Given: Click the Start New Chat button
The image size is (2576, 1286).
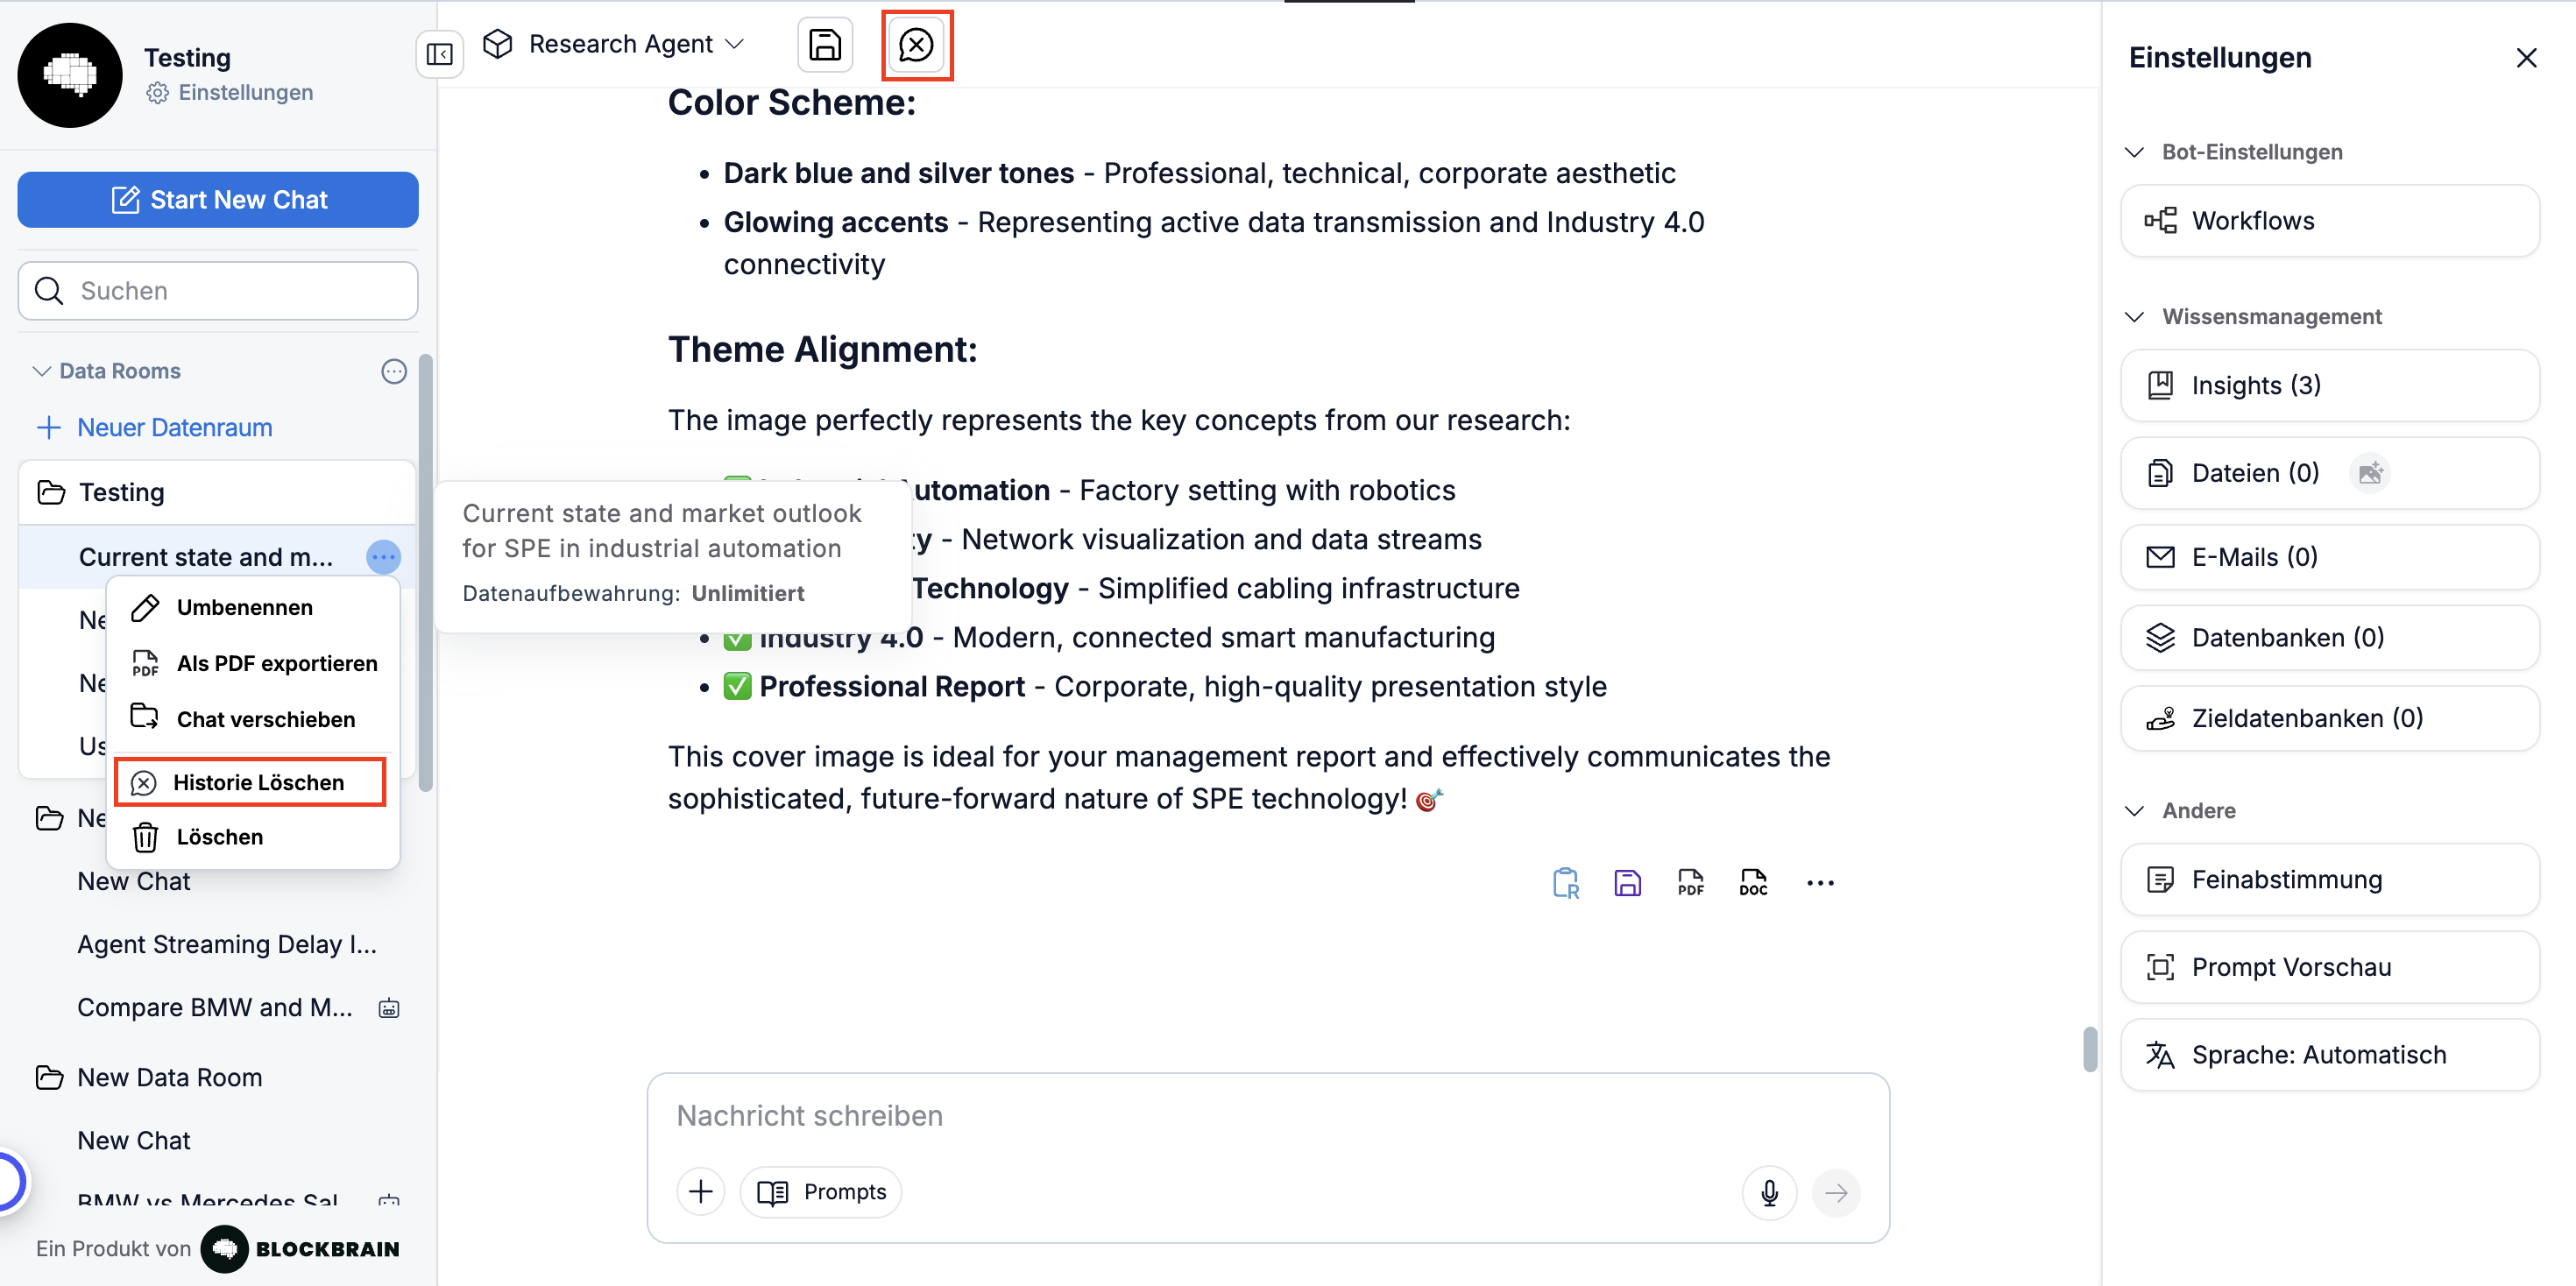Looking at the screenshot, I should [x=218, y=200].
